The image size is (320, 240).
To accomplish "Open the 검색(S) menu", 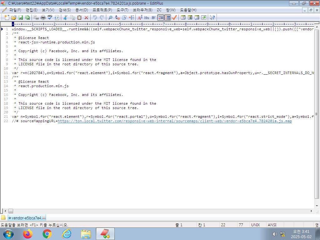I will (65, 10).
